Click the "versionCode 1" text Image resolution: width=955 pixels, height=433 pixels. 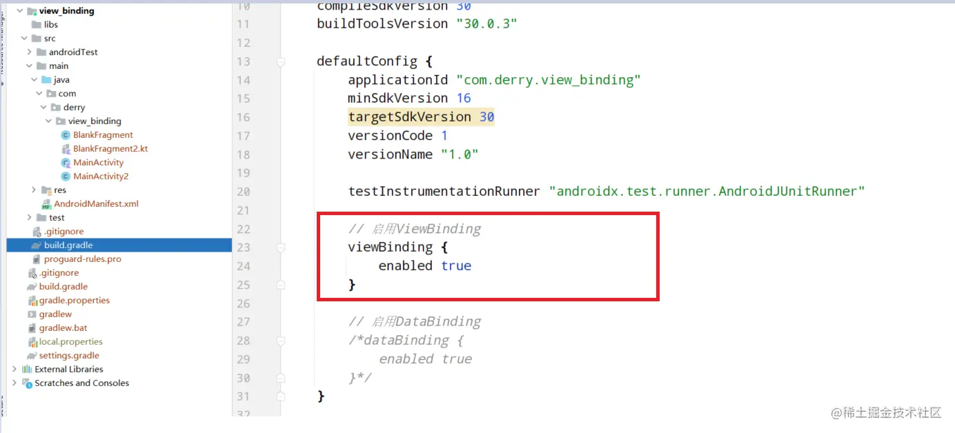(x=398, y=136)
